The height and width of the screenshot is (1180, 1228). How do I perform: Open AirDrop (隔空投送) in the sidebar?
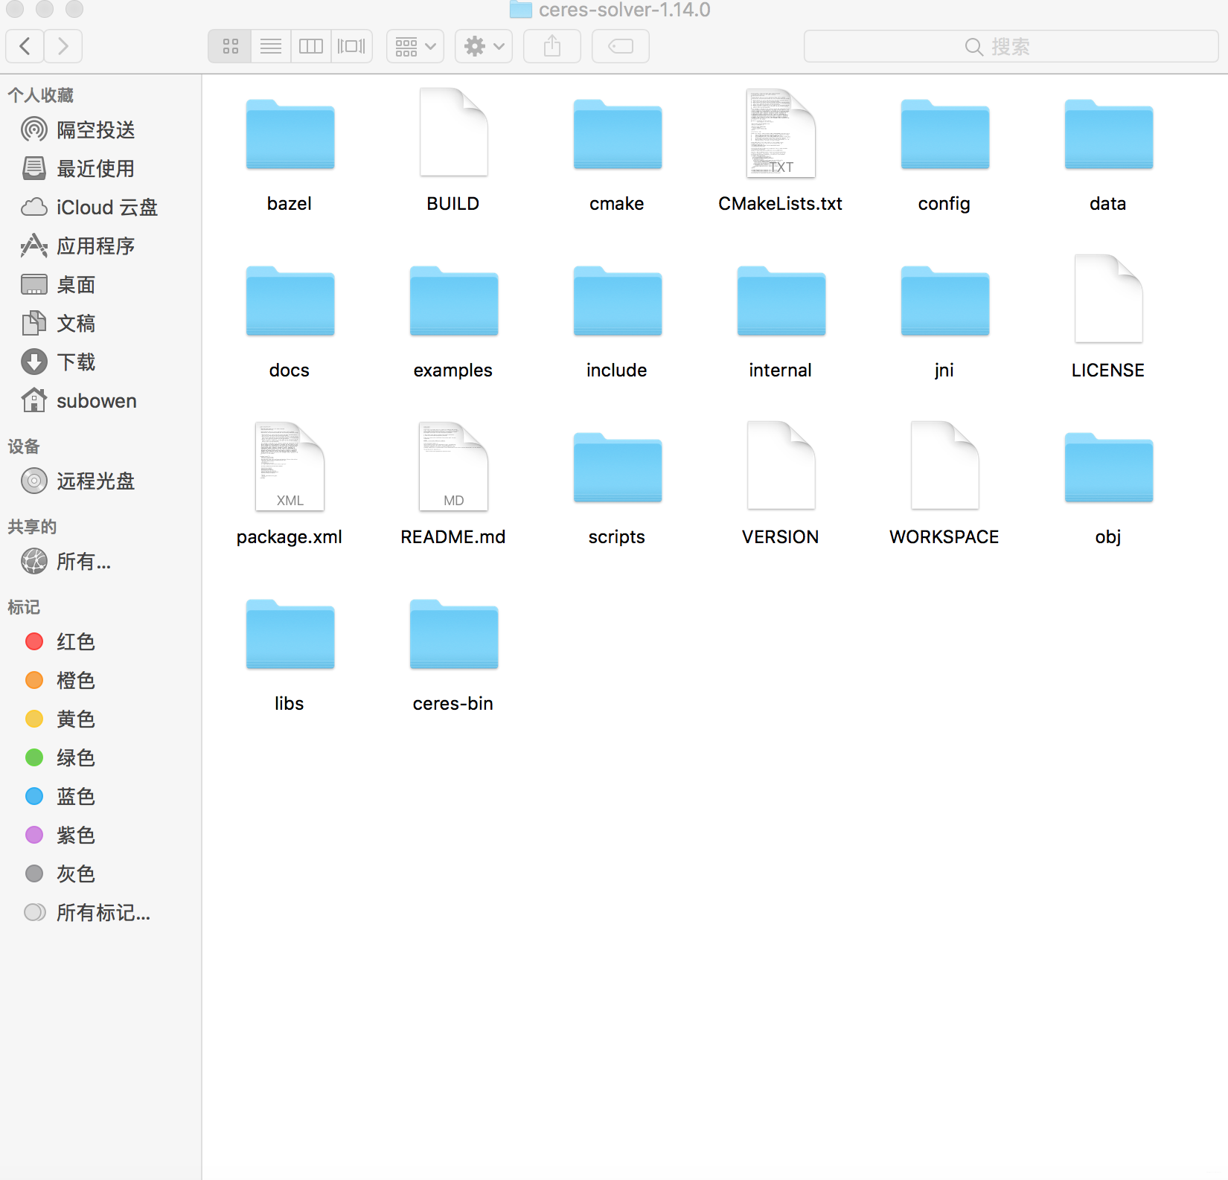point(79,129)
